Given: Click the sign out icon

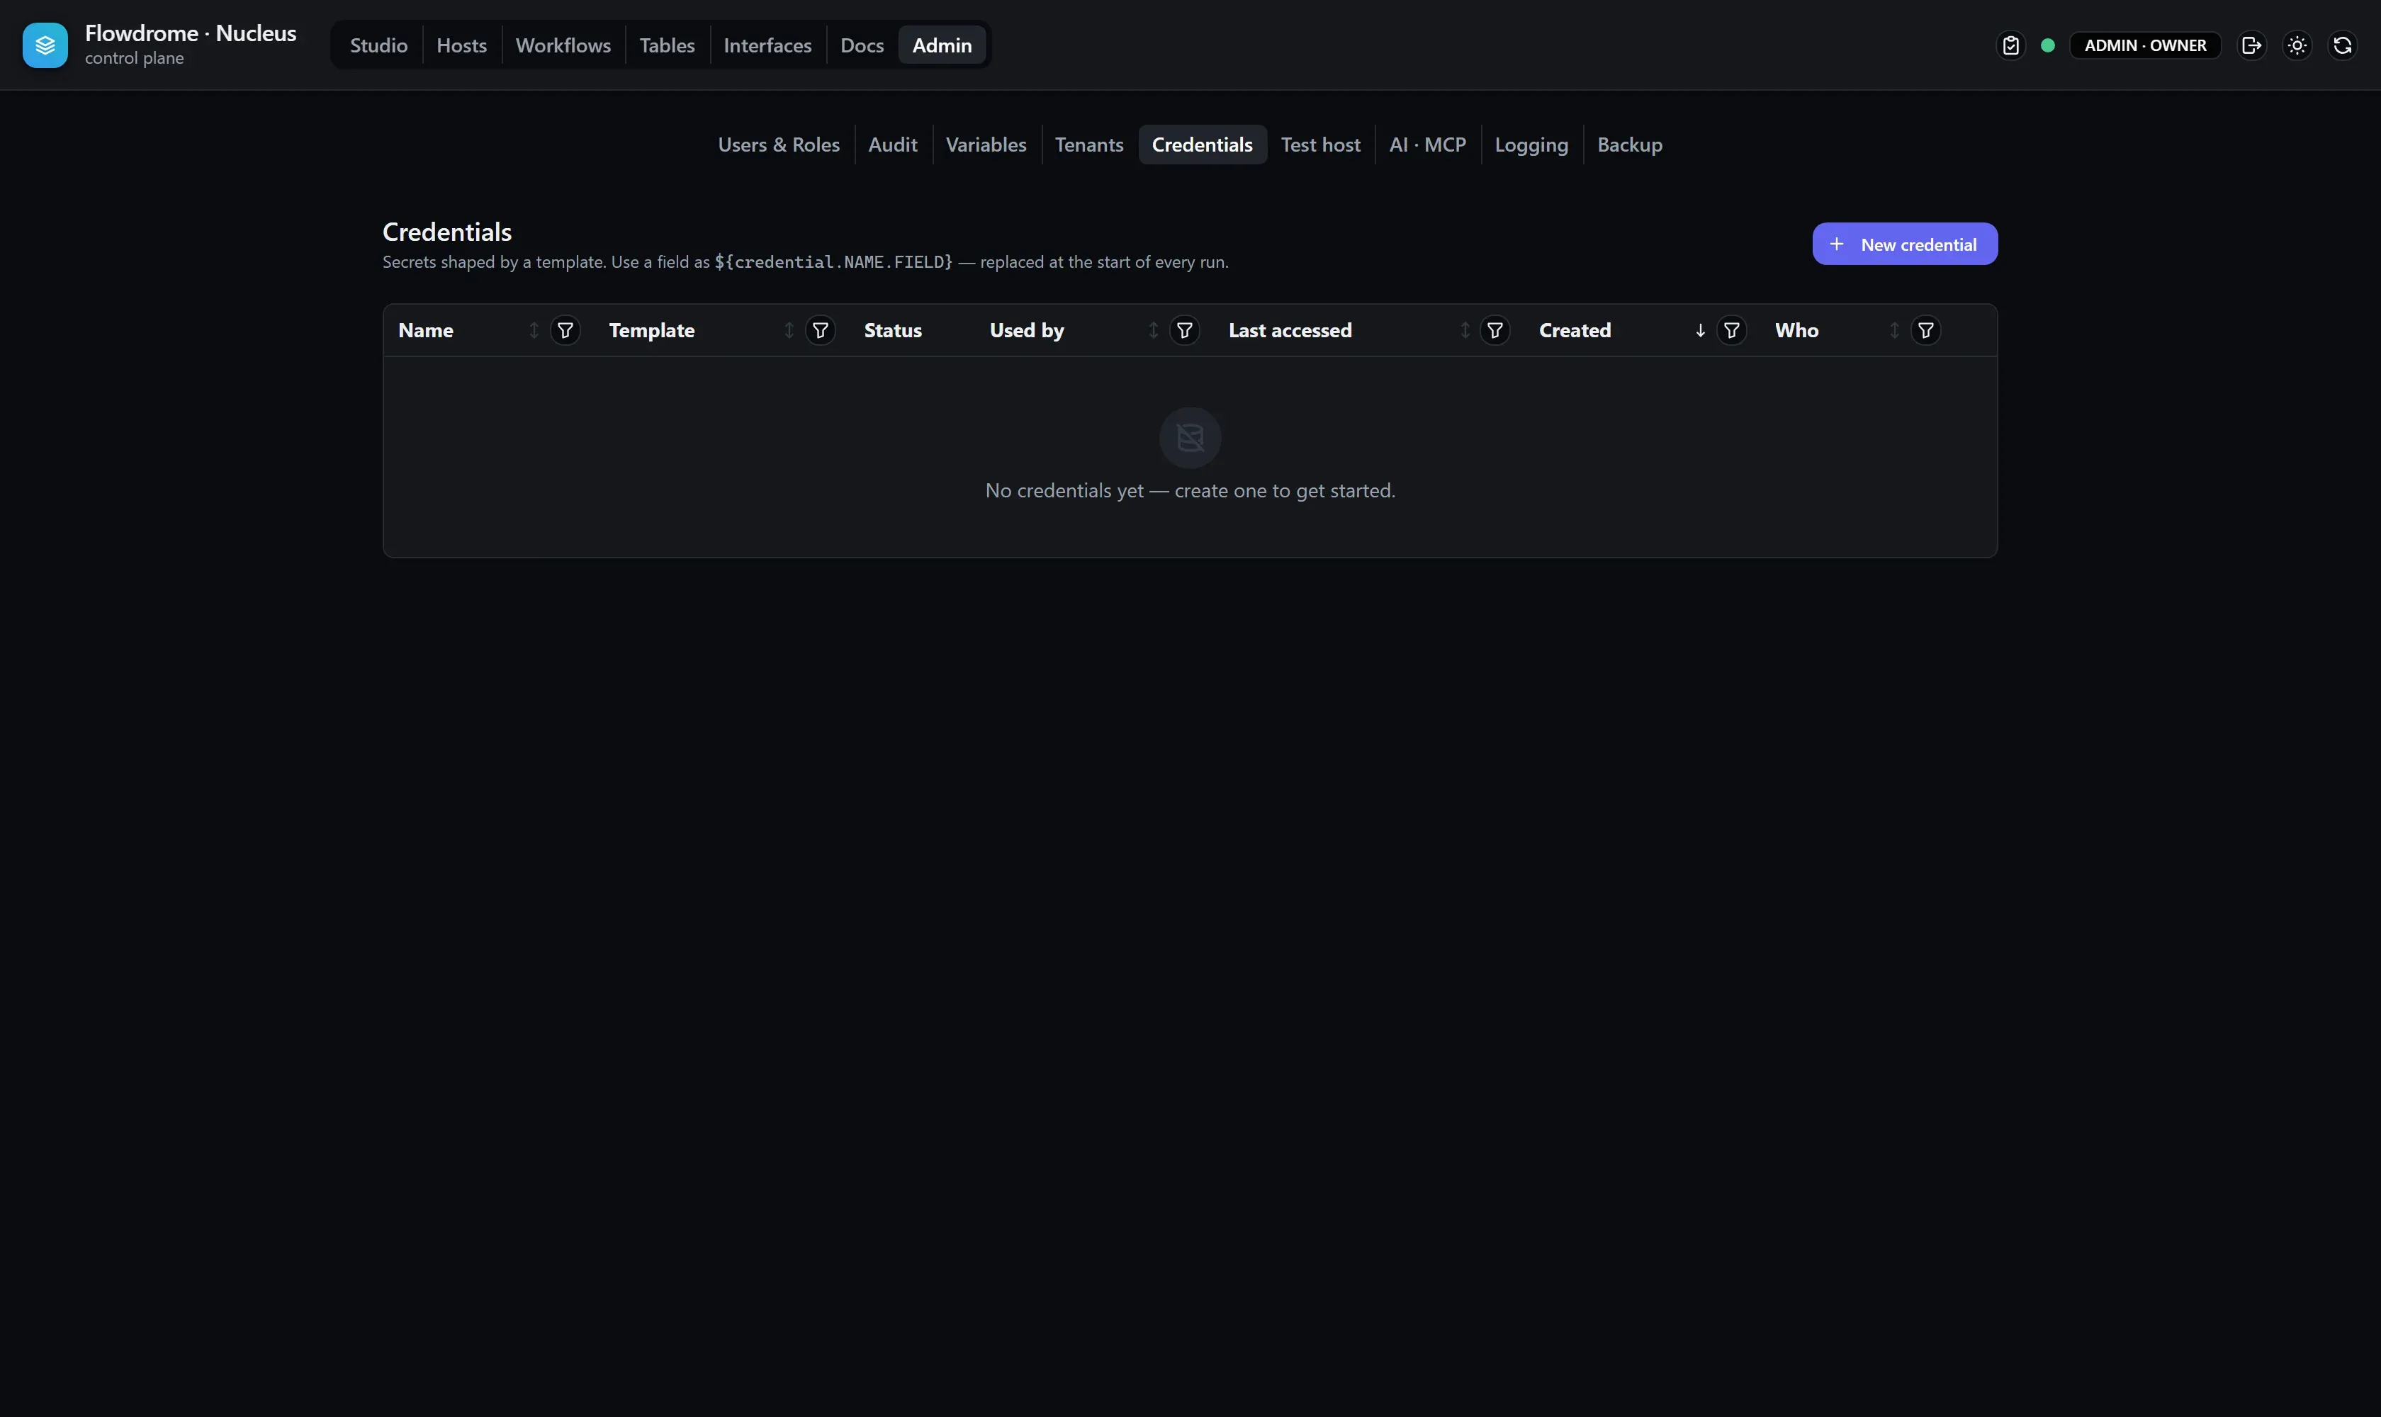Looking at the screenshot, I should (x=2251, y=45).
